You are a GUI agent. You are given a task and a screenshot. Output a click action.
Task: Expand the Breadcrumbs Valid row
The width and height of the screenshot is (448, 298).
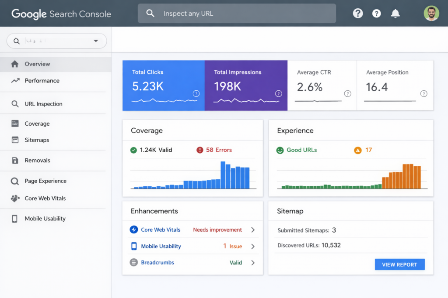[252, 262]
